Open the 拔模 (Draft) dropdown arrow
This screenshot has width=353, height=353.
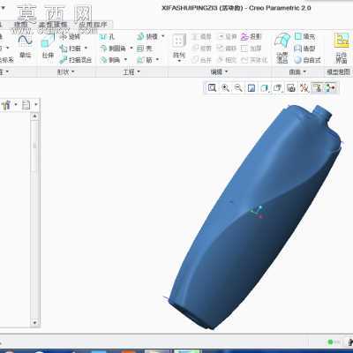(x=163, y=36)
